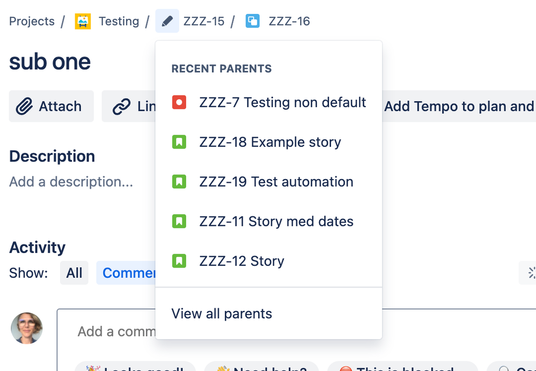The image size is (536, 371).
Task: Click the red issue type icon beside ZZZ-7
Action: point(179,102)
